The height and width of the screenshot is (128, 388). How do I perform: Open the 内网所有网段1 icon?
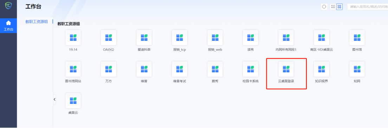286,38
